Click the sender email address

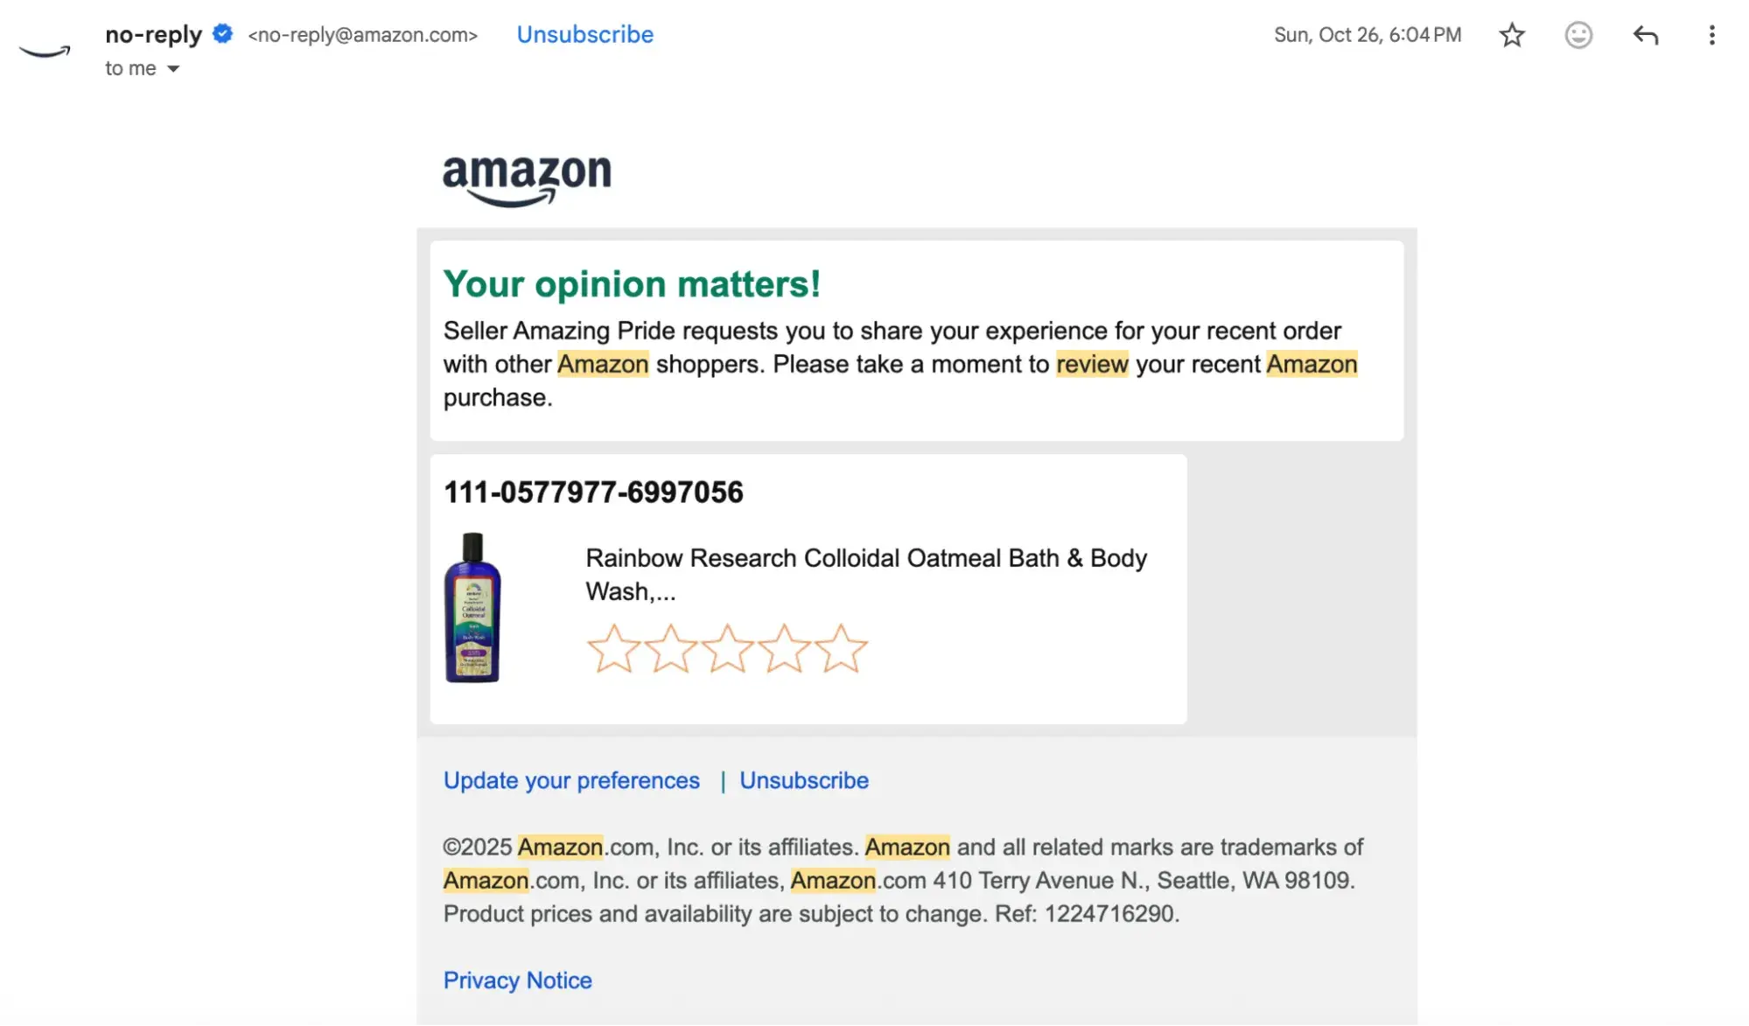(x=363, y=35)
